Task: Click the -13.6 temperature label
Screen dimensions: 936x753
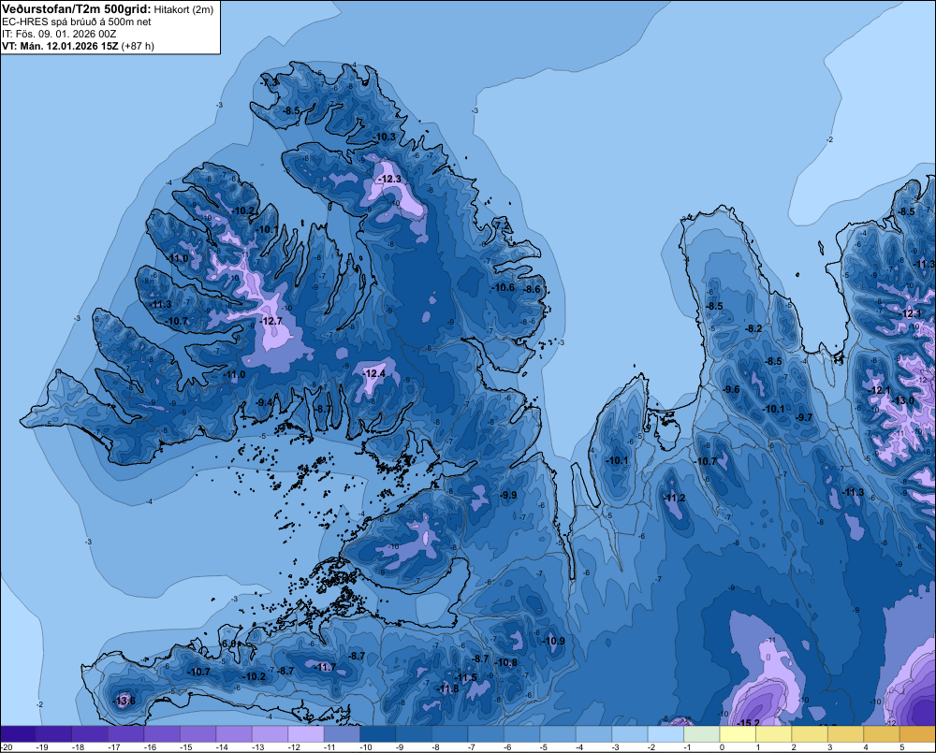Action: [x=124, y=701]
